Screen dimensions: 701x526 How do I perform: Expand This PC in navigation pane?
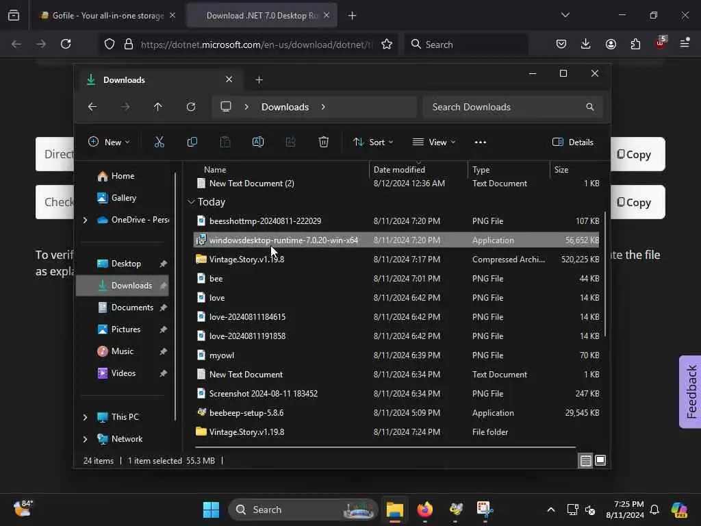[85, 417]
